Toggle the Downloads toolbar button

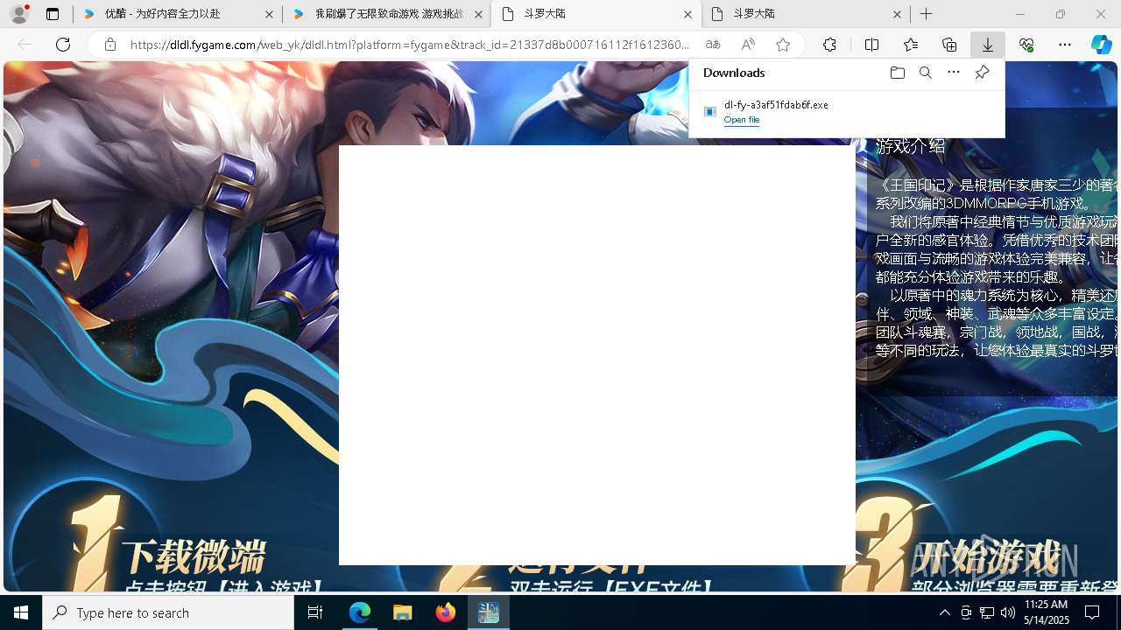(x=988, y=45)
